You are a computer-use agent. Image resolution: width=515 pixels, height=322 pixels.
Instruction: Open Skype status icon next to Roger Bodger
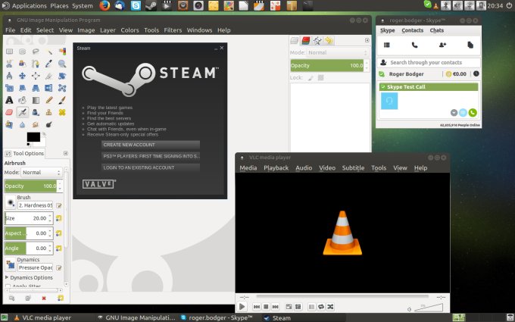point(382,74)
